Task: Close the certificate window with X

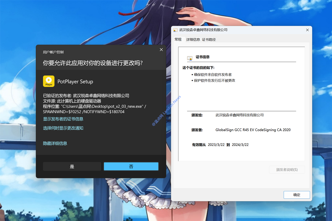Action: click(307, 30)
